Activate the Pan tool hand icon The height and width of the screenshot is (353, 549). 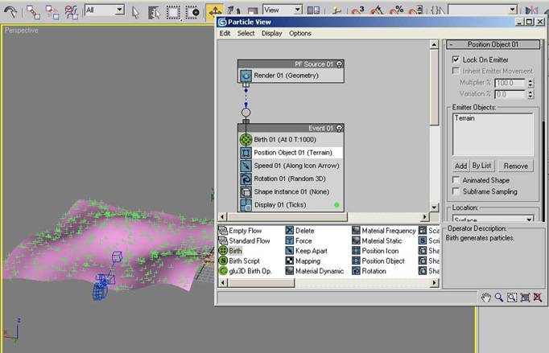[486, 298]
